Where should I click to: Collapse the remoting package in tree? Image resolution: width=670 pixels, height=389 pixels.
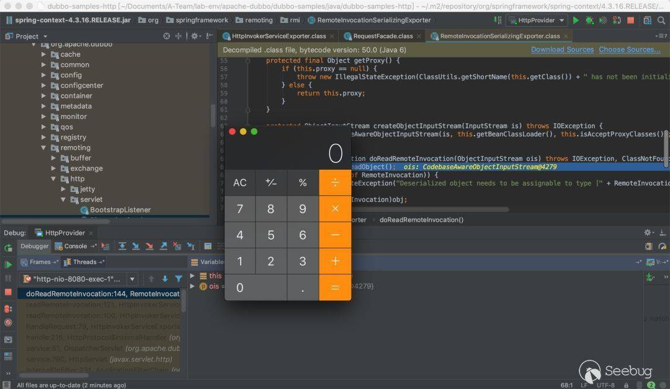click(44, 147)
